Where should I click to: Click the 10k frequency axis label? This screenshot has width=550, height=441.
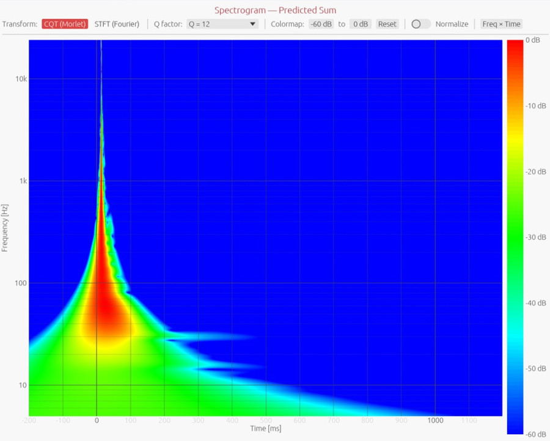(x=21, y=79)
